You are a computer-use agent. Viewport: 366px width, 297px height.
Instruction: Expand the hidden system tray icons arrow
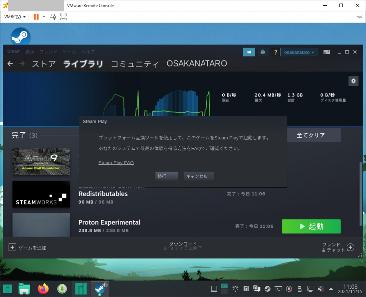point(331,289)
